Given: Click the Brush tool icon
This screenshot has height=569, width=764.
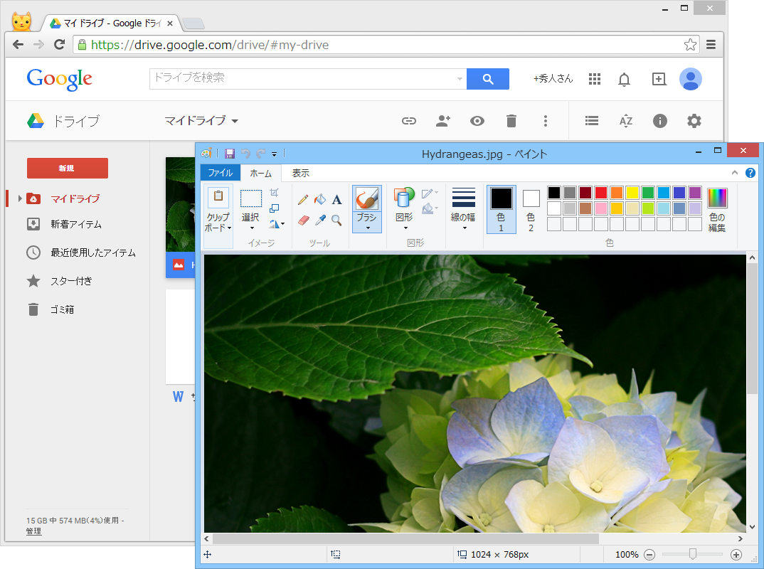Looking at the screenshot, I should [367, 198].
